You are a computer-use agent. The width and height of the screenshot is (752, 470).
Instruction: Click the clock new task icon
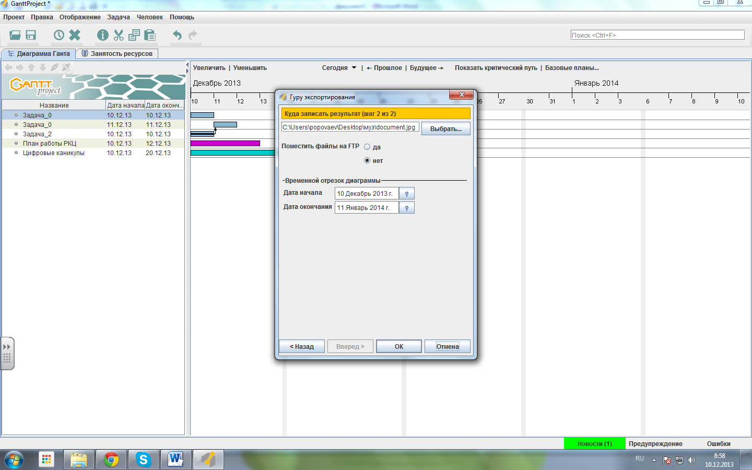point(59,35)
